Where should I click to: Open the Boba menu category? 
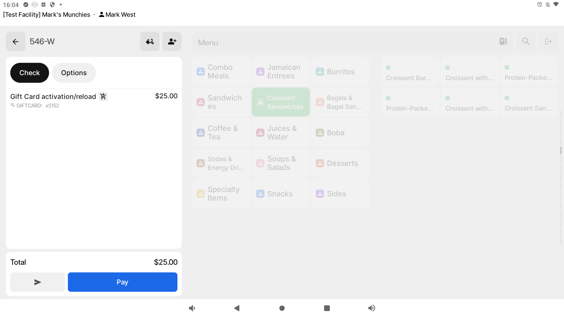click(340, 133)
